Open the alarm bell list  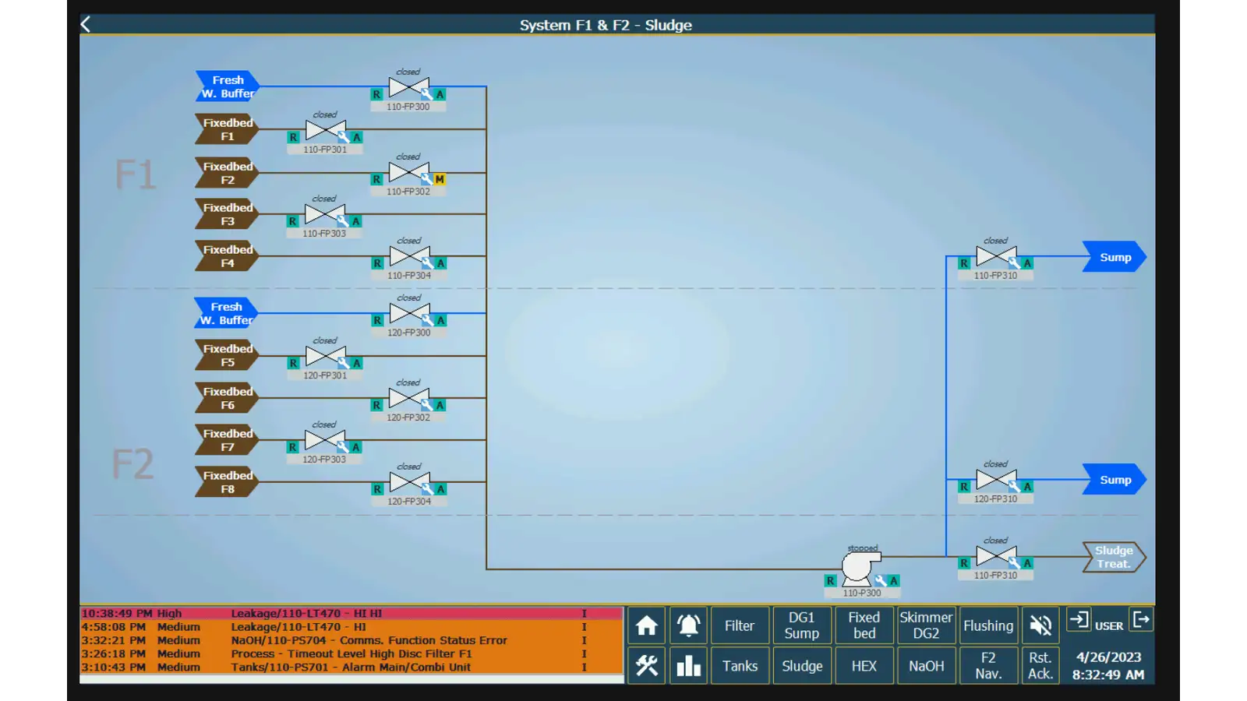click(688, 625)
